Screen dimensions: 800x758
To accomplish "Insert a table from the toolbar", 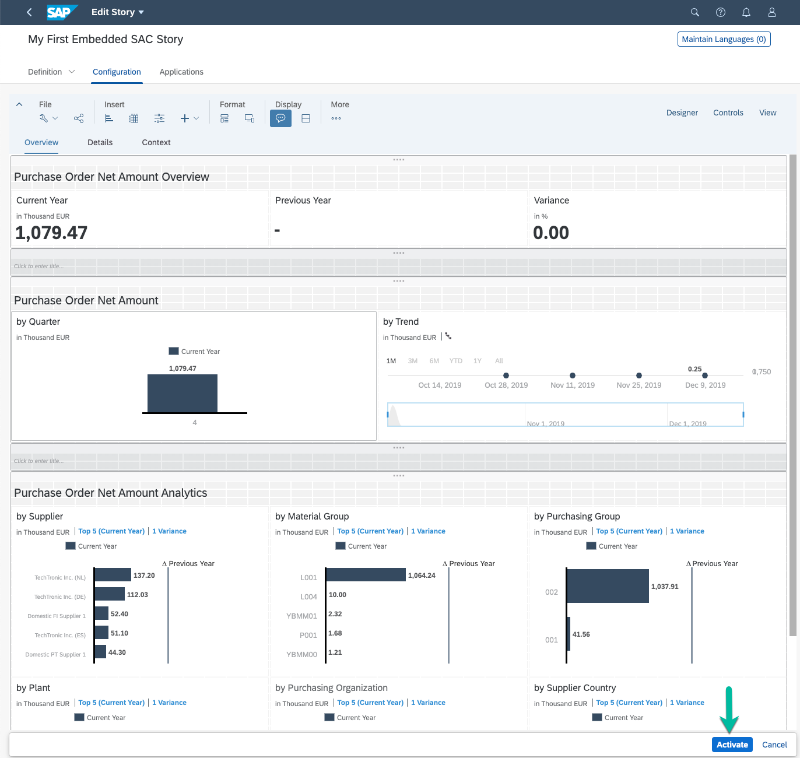I will point(134,118).
